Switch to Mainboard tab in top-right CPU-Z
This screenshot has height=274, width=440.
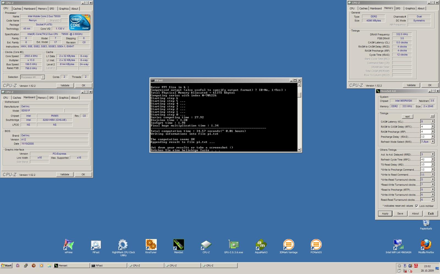(376, 9)
